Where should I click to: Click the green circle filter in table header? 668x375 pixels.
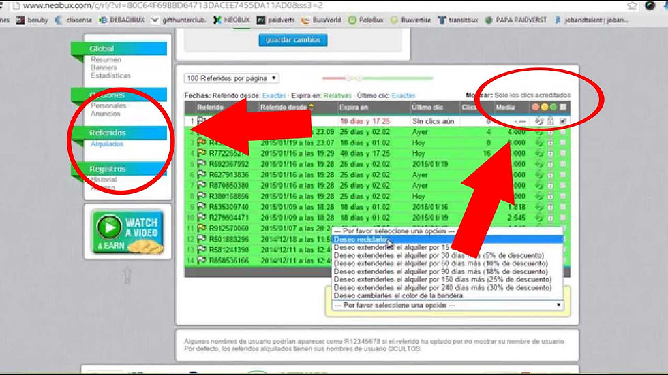(x=553, y=107)
